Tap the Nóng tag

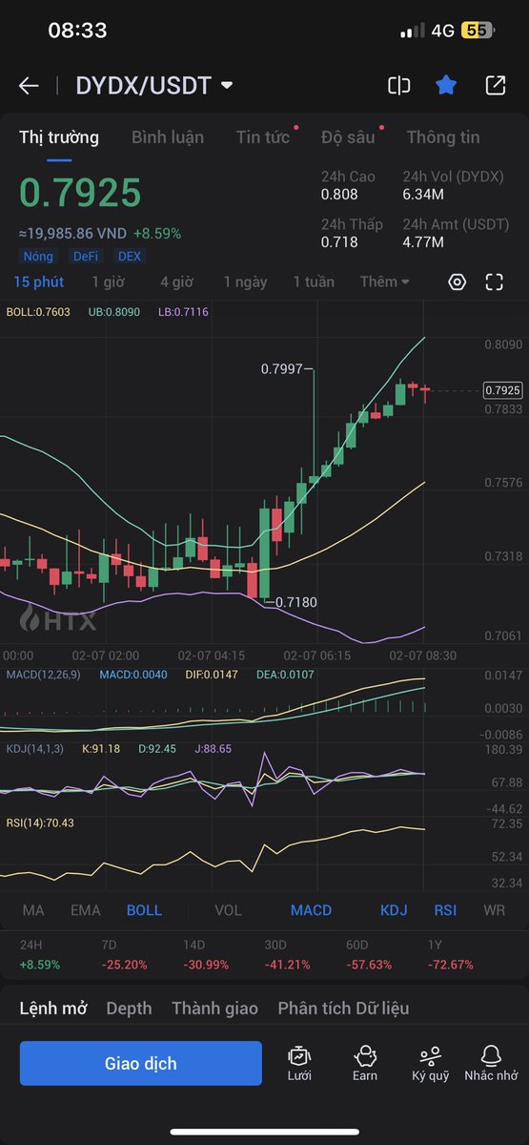point(40,256)
